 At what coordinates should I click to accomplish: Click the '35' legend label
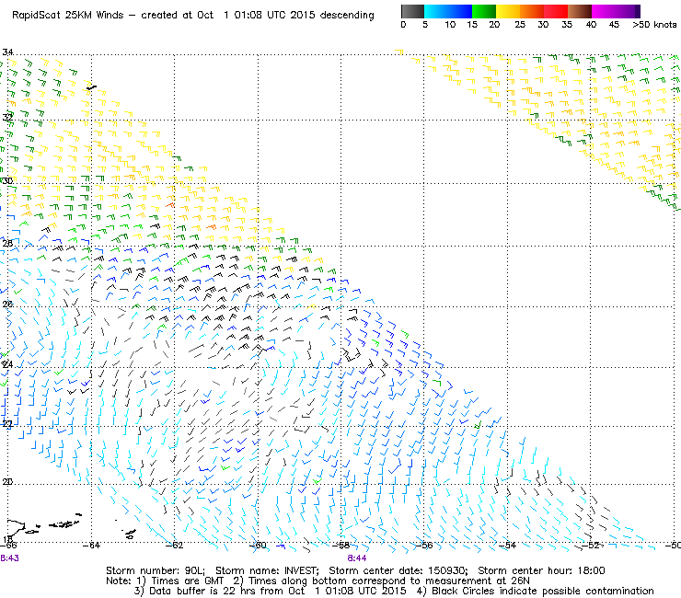(567, 25)
